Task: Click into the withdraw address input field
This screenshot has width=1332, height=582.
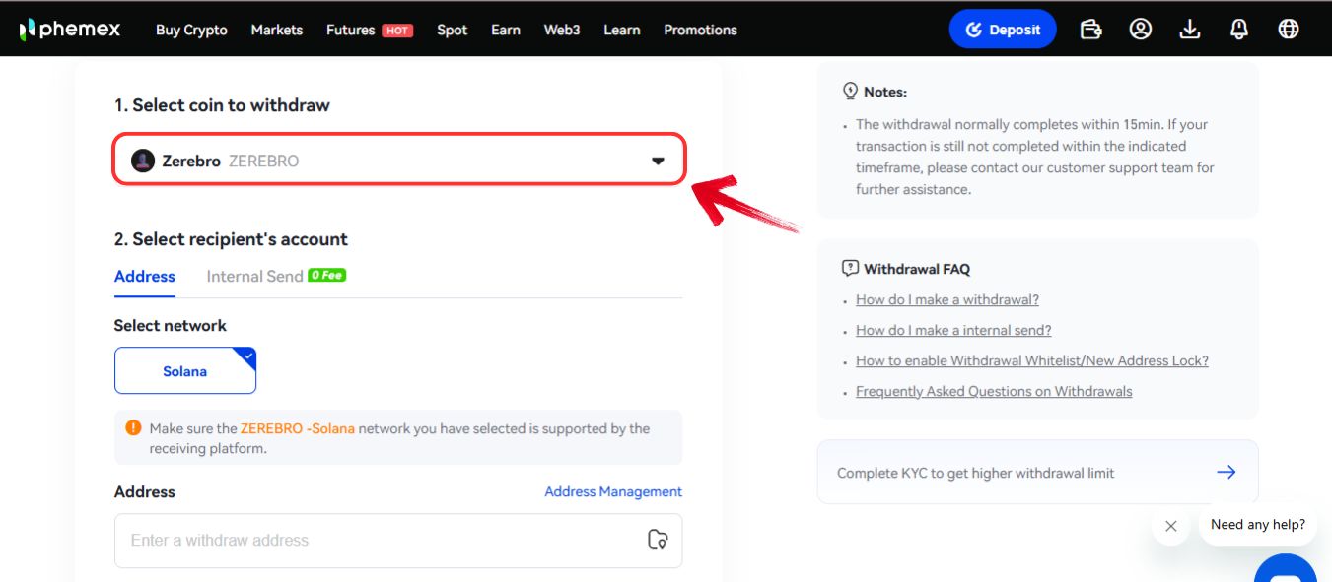Action: (398, 541)
